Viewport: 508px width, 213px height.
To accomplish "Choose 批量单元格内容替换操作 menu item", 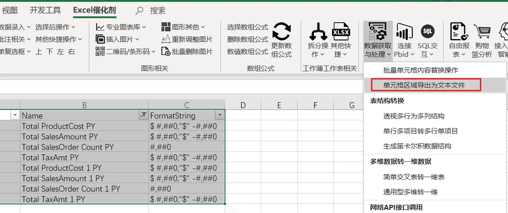I will (x=436, y=70).
